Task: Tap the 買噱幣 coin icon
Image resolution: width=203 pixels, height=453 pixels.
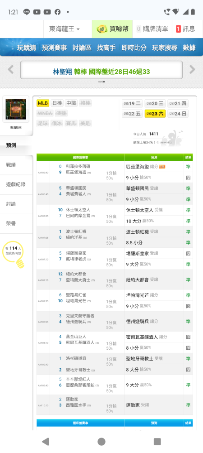Action: (x=101, y=29)
